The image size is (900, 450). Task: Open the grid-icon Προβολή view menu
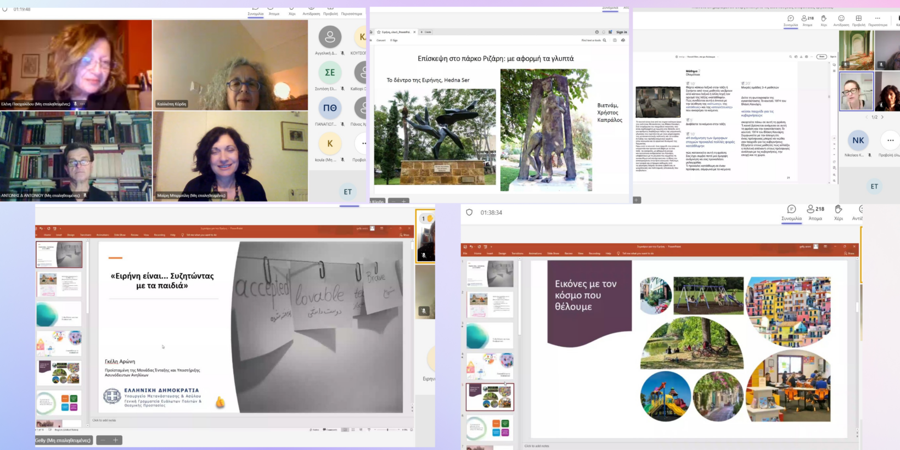point(858,19)
